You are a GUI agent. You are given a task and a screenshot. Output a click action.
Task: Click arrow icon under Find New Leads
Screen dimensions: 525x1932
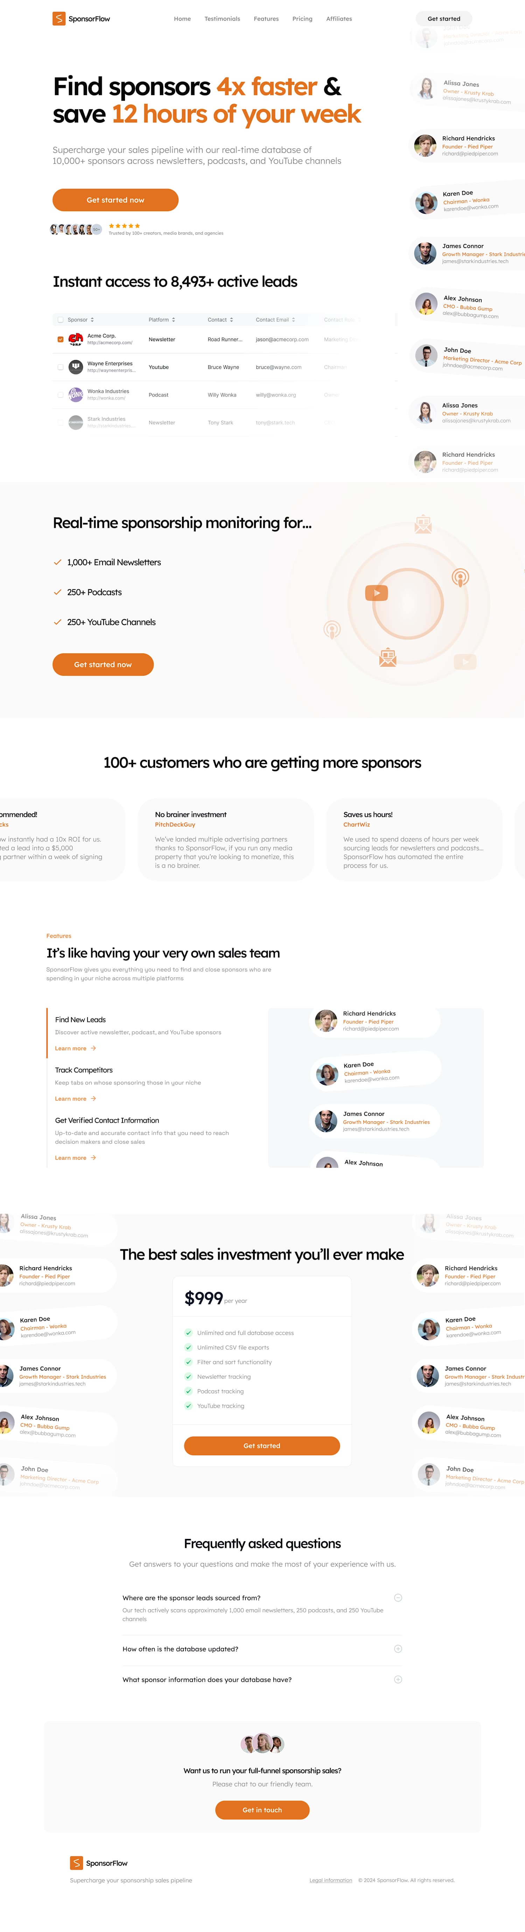pyautogui.click(x=93, y=1048)
